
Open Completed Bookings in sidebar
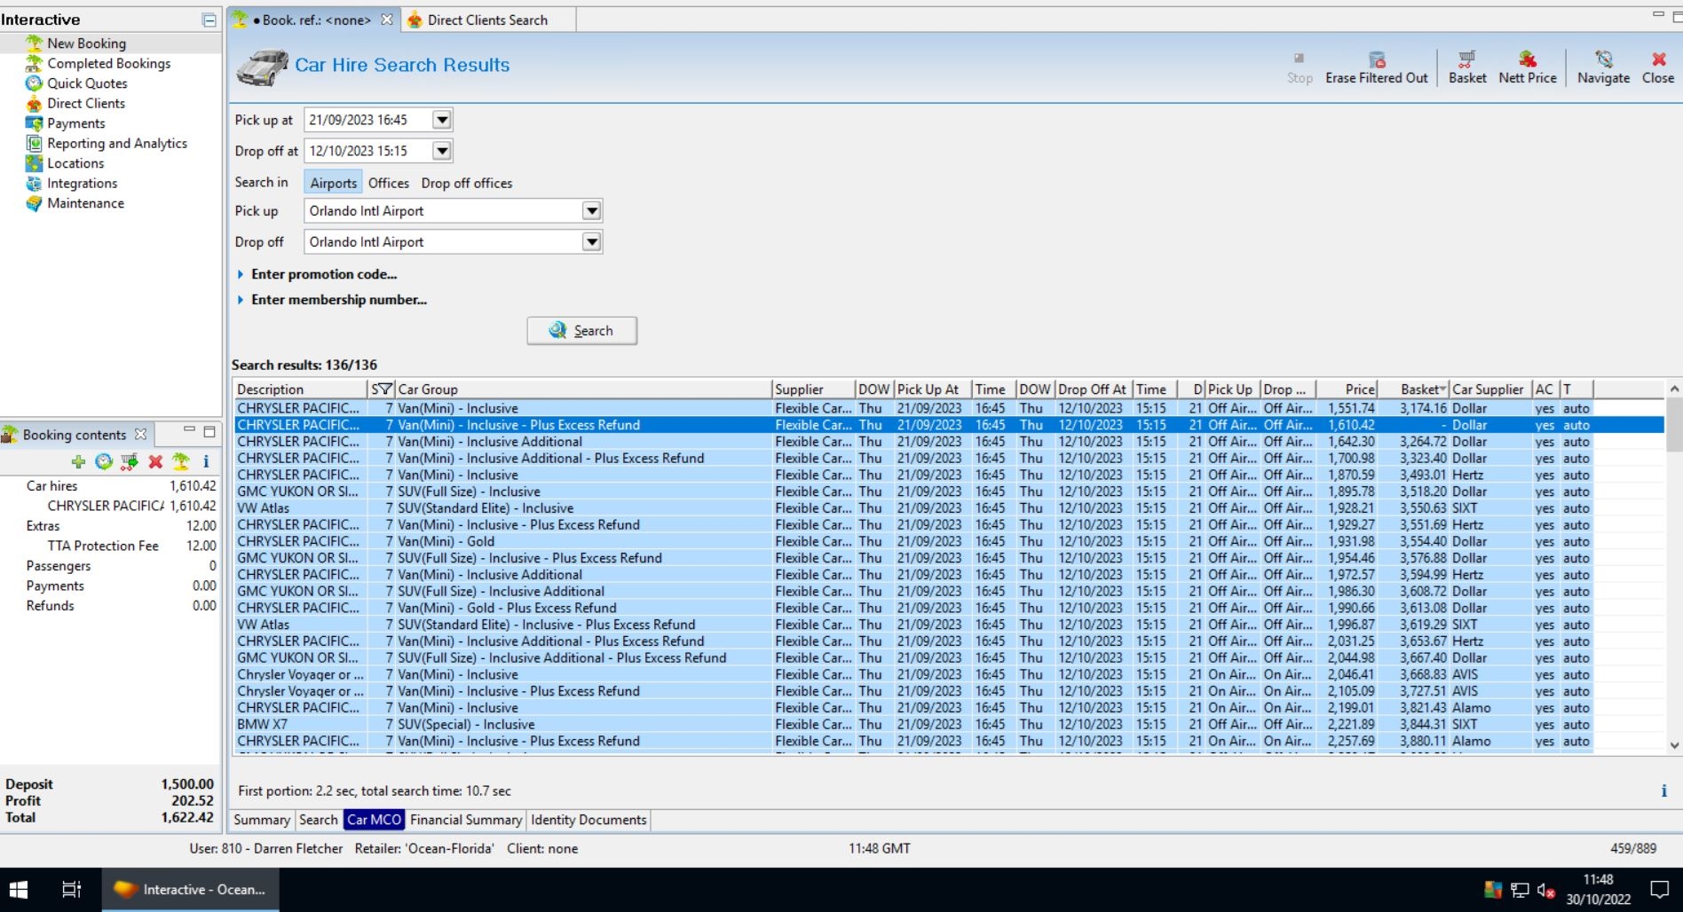(108, 63)
